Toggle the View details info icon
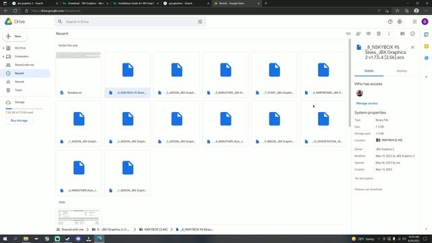Viewport: 432px width, 243px height. coord(412,34)
